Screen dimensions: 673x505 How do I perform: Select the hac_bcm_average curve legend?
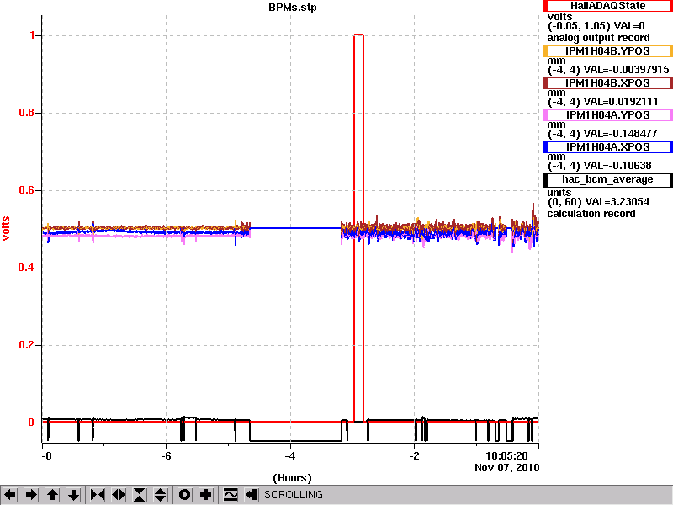coord(607,179)
